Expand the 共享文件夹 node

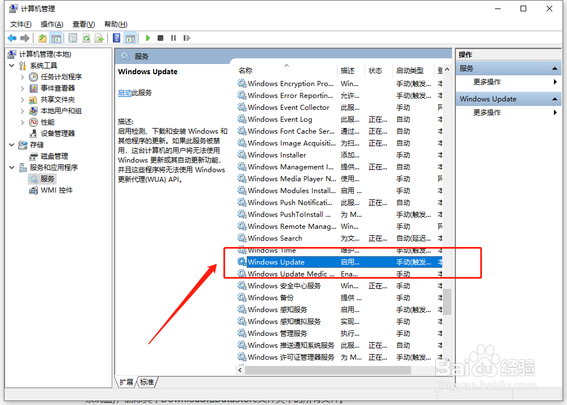tap(23, 100)
